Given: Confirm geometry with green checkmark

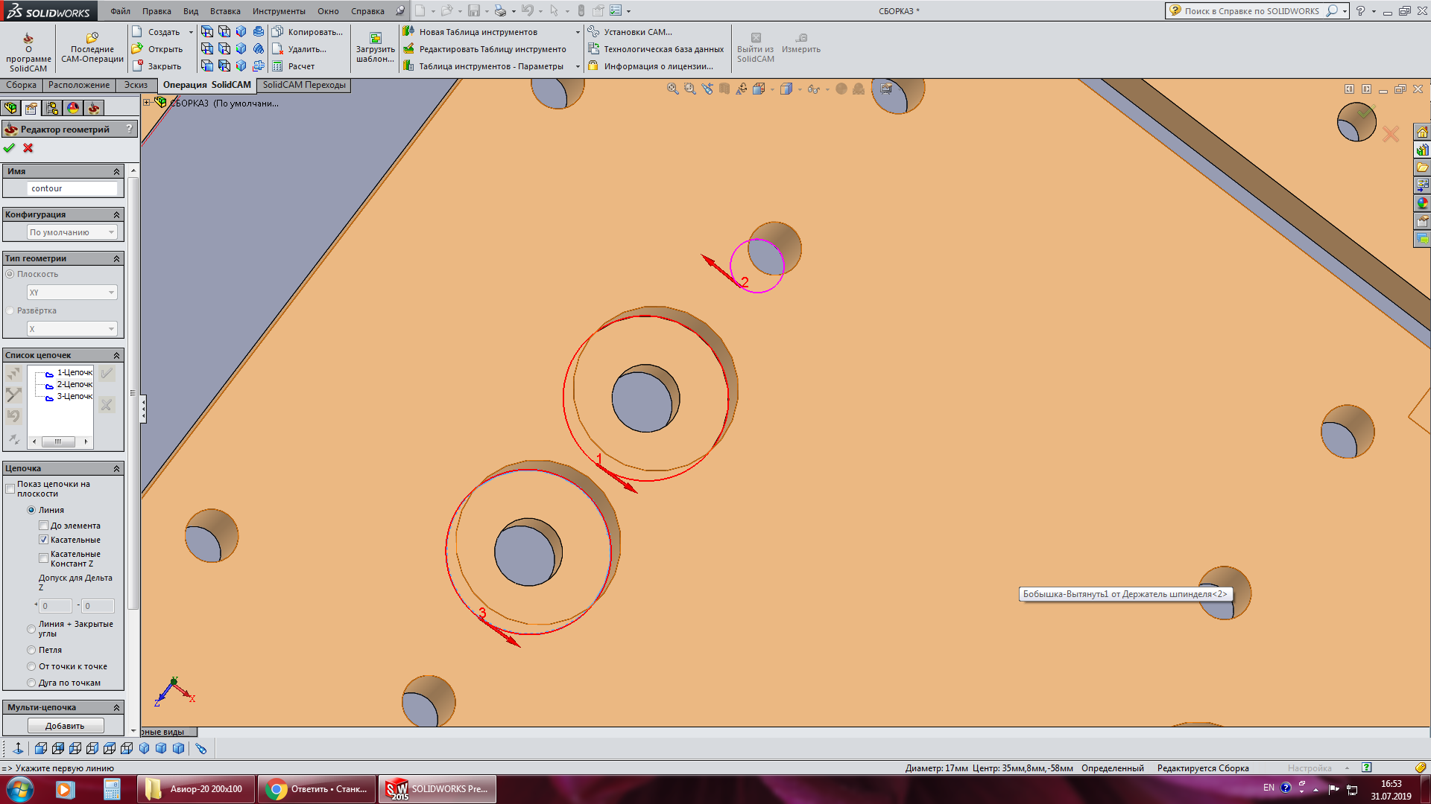Looking at the screenshot, I should pos(9,148).
